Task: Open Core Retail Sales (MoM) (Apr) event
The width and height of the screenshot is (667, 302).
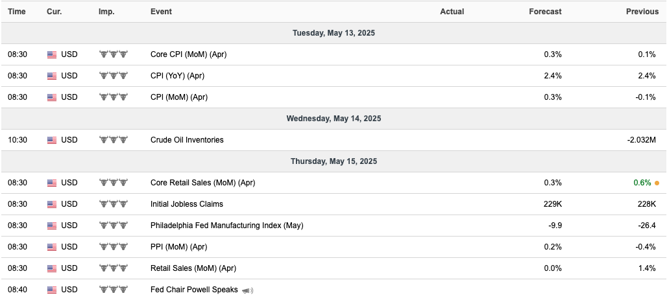Action: coord(202,183)
